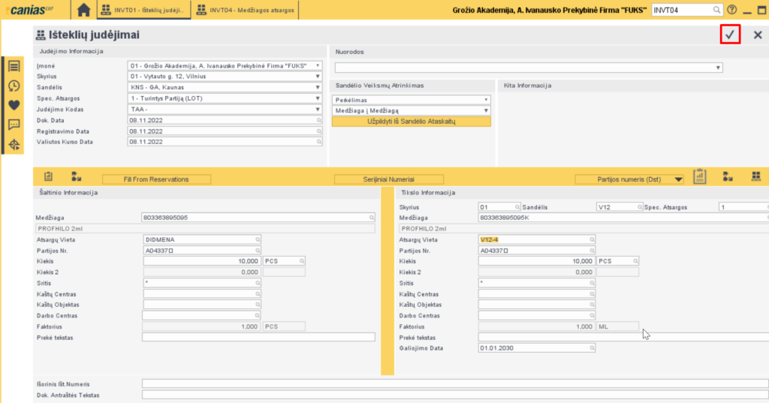Click the checkmark confirm icon
The width and height of the screenshot is (769, 403).
coord(729,35)
